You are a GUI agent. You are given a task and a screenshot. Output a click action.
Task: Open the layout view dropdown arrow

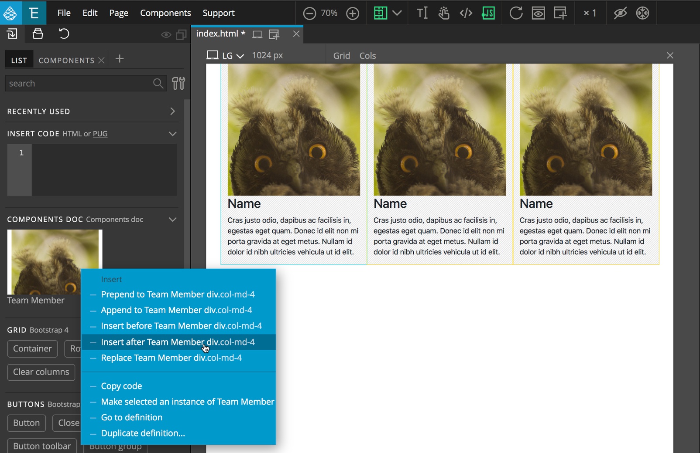397,13
